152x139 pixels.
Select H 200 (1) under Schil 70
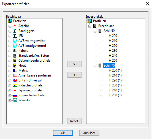tap(115, 70)
